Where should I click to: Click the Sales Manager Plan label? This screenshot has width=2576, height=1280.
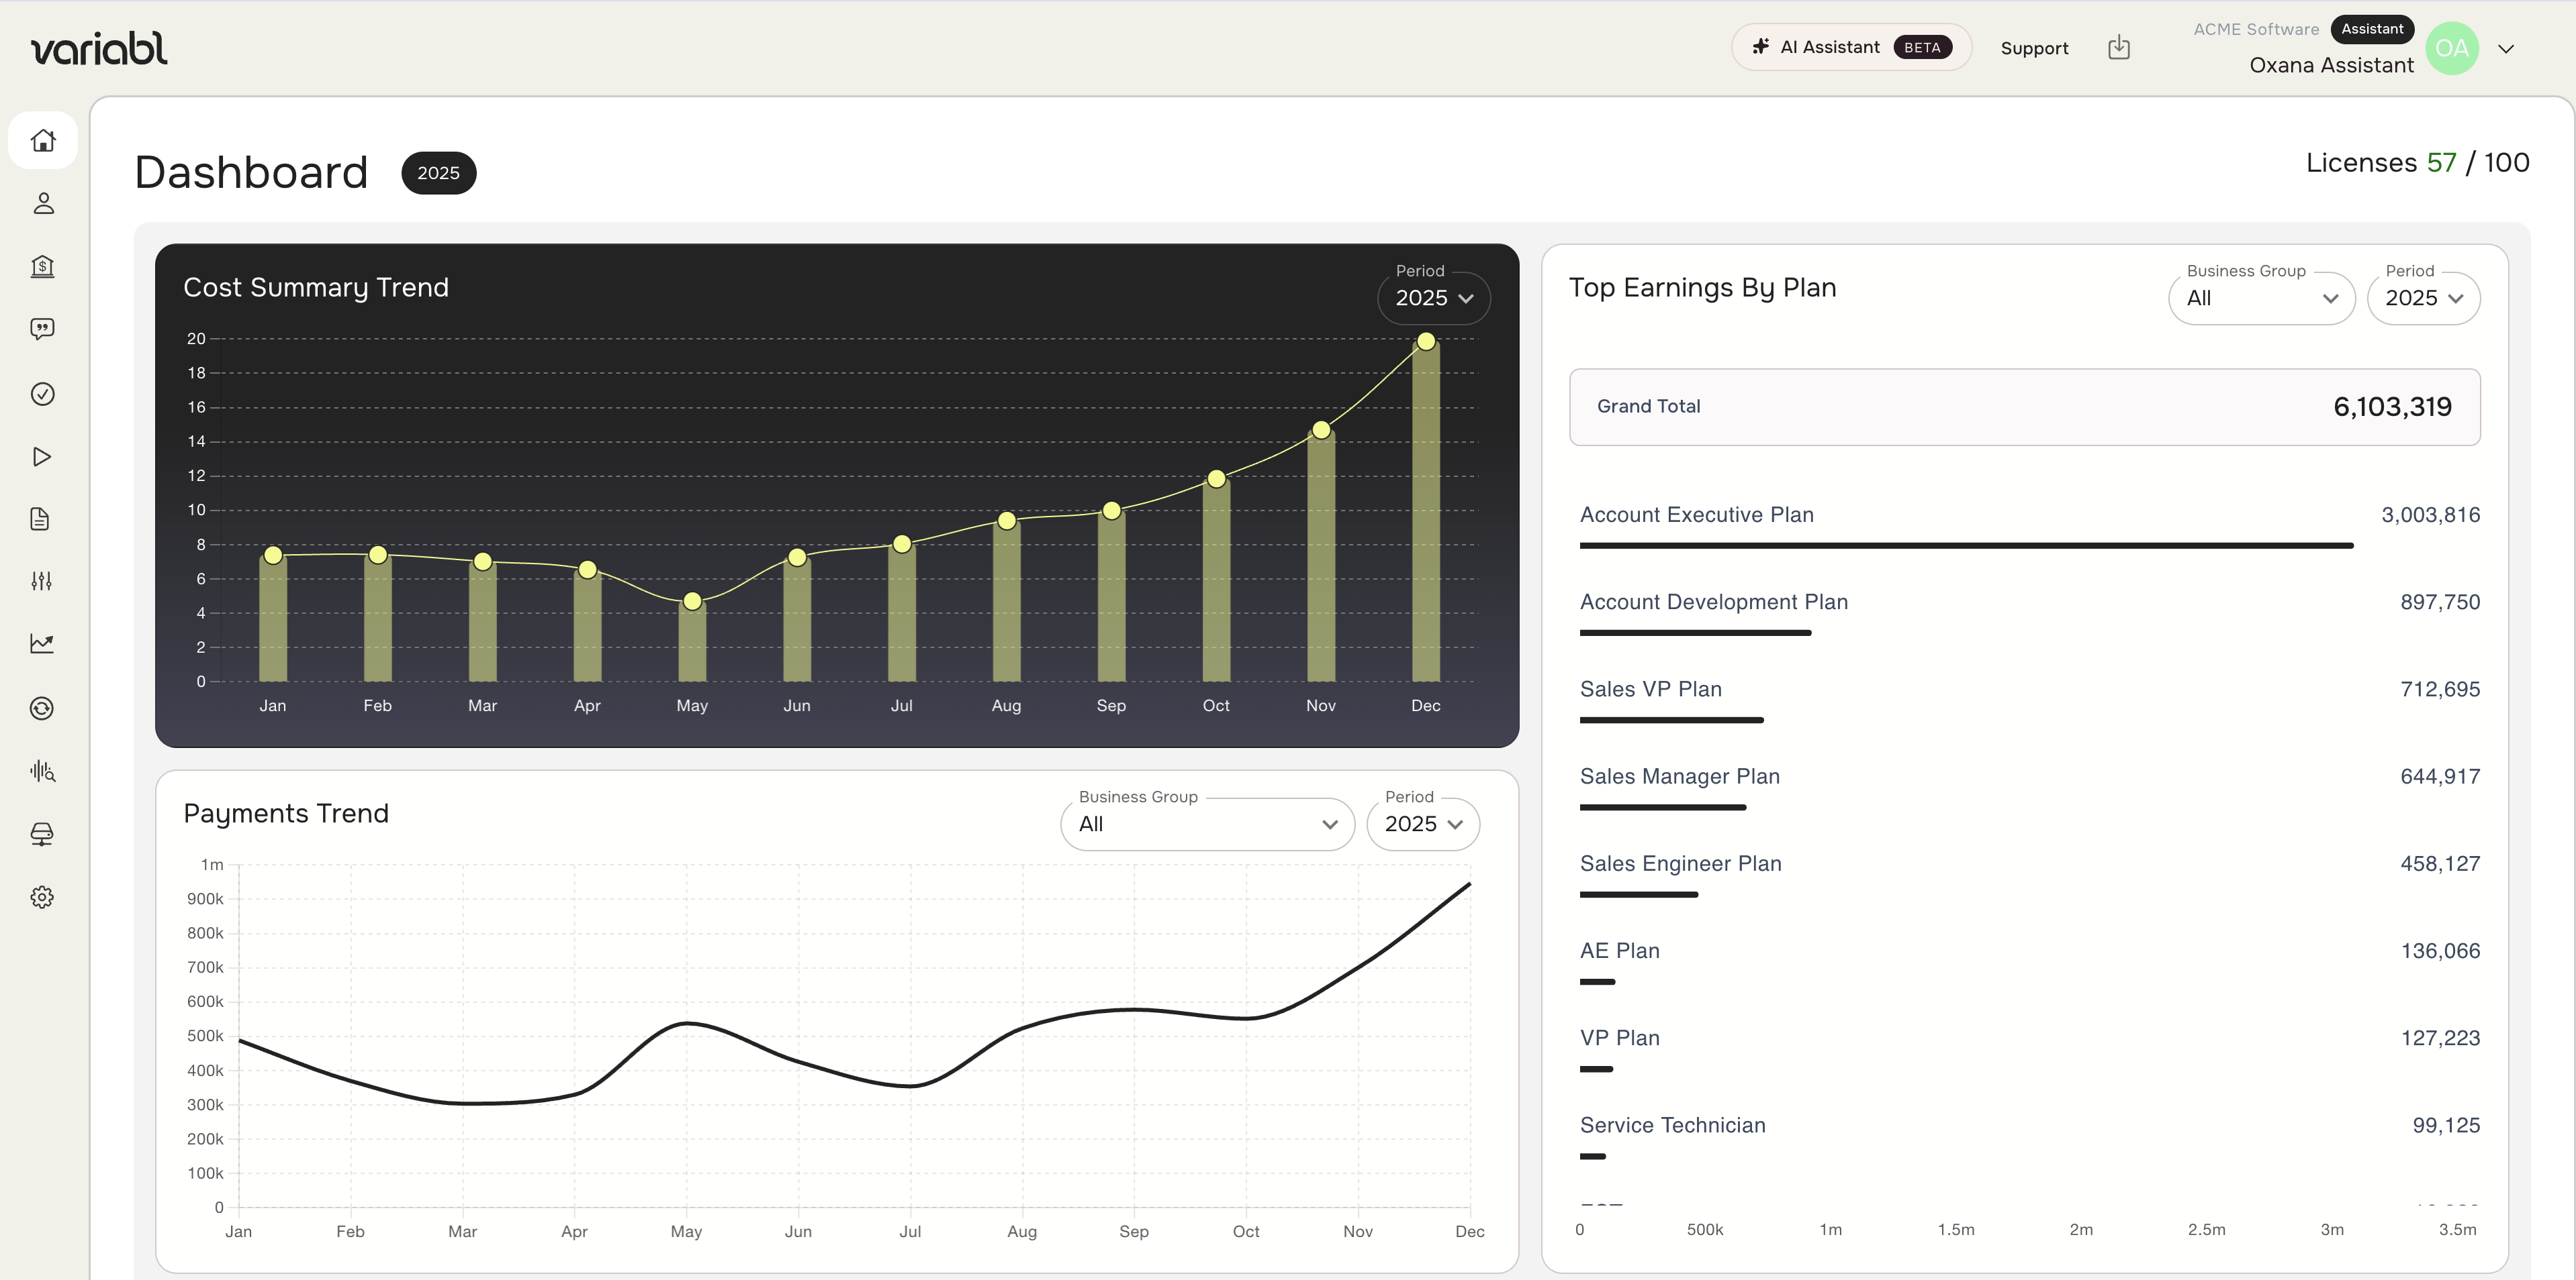(1680, 776)
